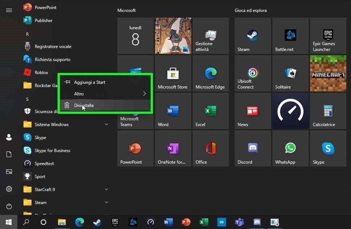The height and width of the screenshot is (229, 351).
Task: Open the Steam tile in Start
Action: [253, 36]
